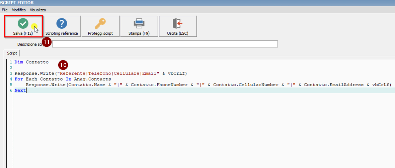Open the File menu
Screen dimensions: 395x168
tap(5, 10)
